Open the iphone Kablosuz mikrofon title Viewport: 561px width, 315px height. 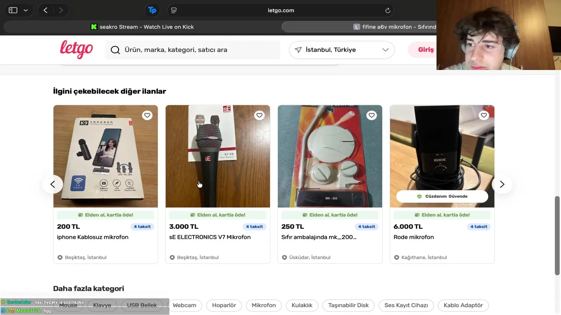pos(92,237)
